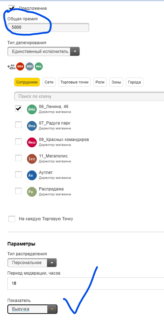Click the Общая премия input field
The image size is (164, 323).
click(48, 27)
